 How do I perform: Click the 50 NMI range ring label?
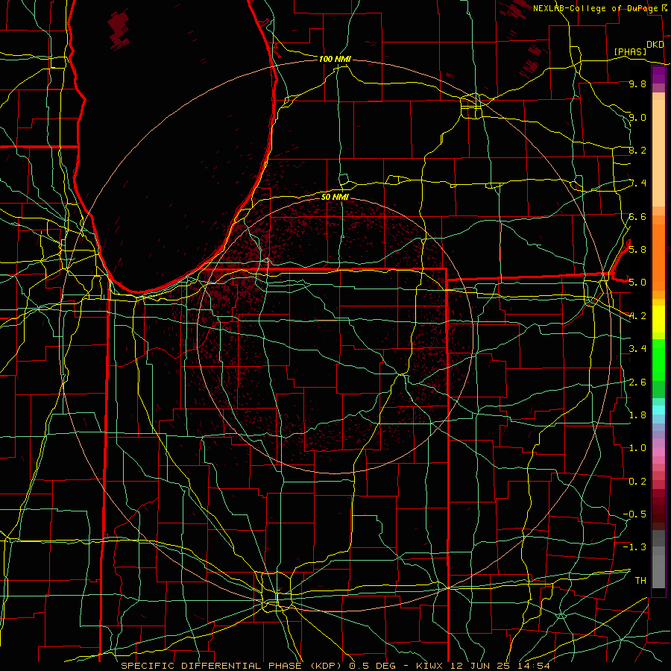click(335, 197)
